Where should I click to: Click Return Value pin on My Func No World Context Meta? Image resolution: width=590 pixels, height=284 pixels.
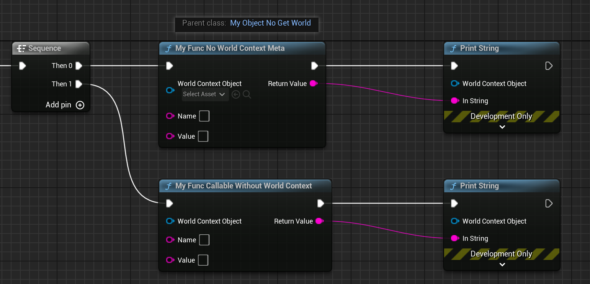tap(314, 84)
